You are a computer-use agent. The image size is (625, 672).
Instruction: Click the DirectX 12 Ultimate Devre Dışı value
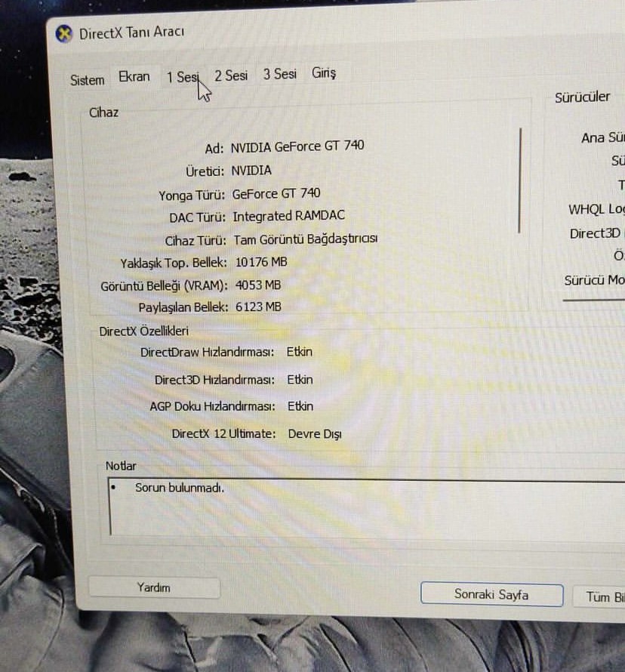coord(315,434)
